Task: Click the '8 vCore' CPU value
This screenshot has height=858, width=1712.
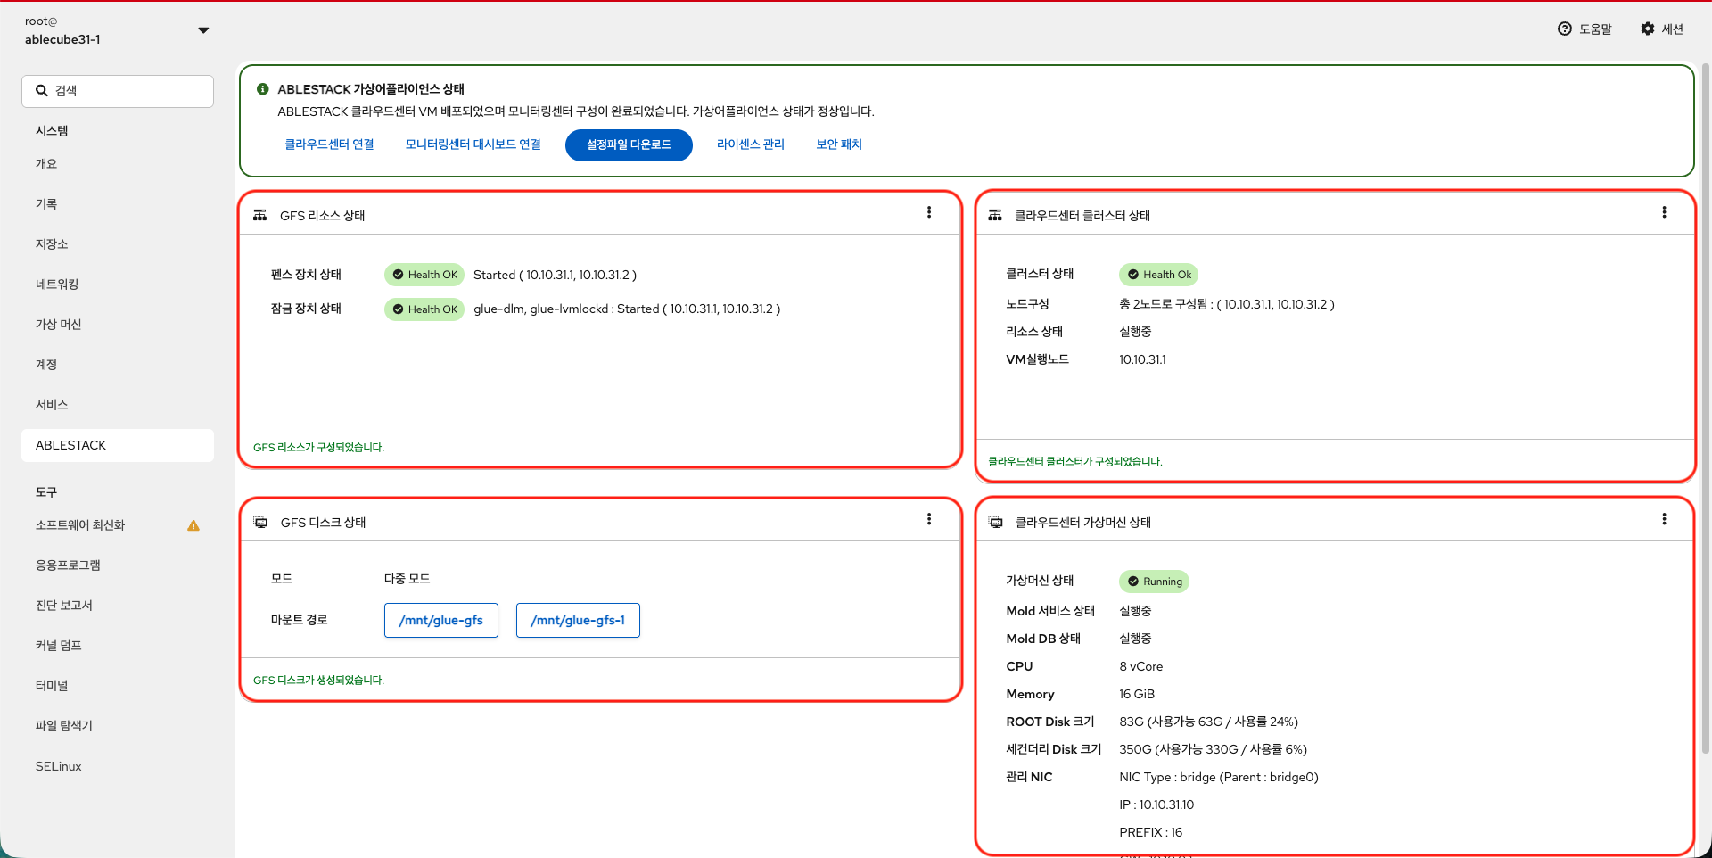Action: [x=1141, y=667]
